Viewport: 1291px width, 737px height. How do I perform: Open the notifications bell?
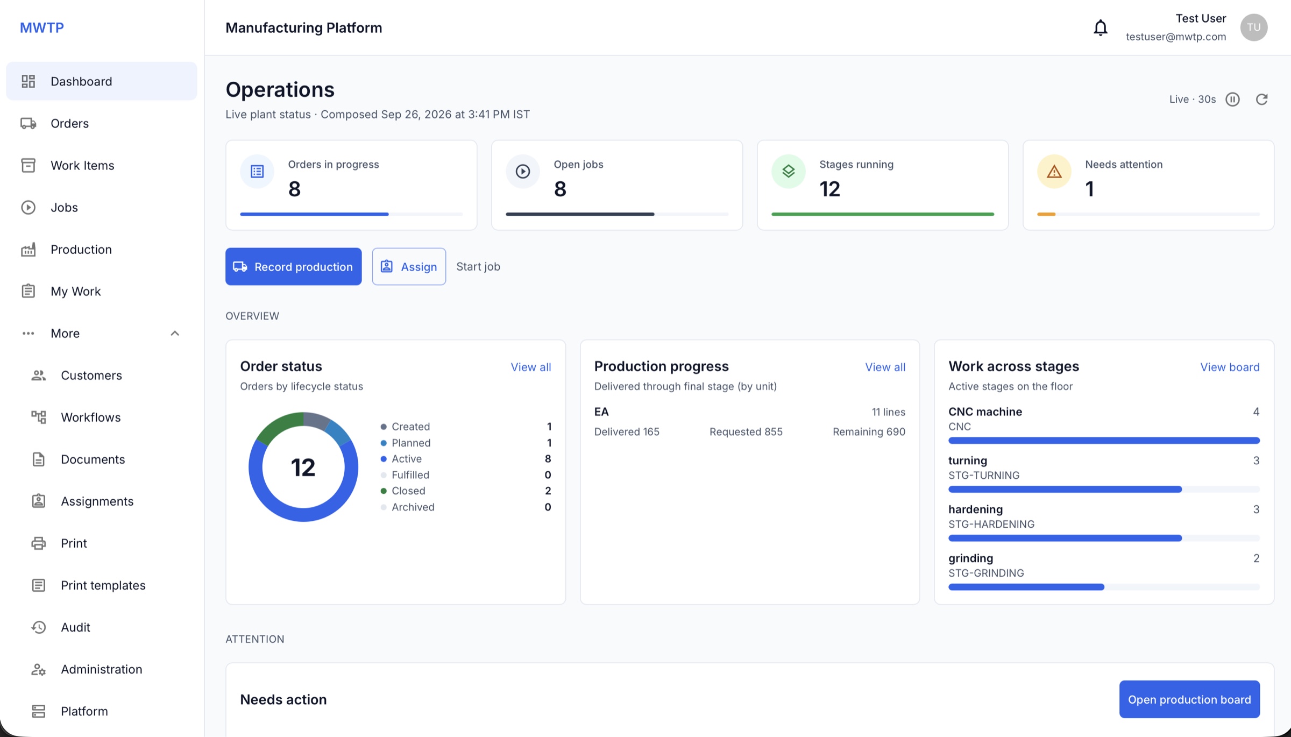click(x=1100, y=27)
